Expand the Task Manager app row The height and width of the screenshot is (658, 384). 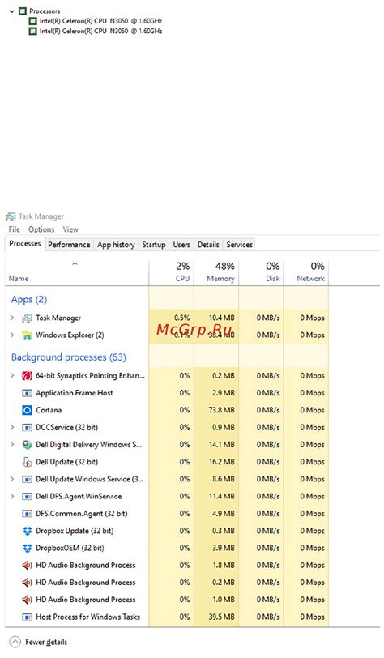(12, 318)
